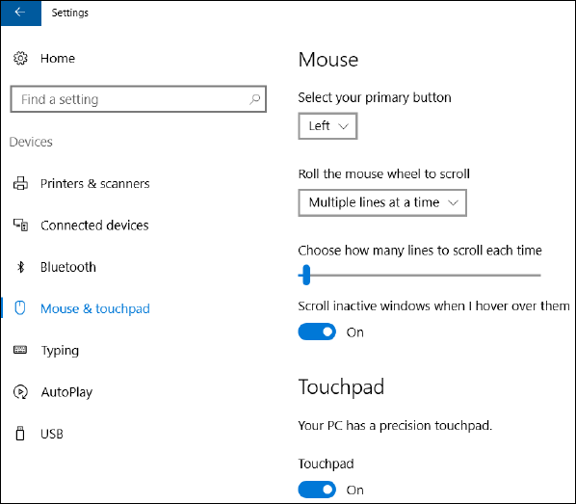
Task: Open Home via the gear icon
Action: (x=20, y=59)
